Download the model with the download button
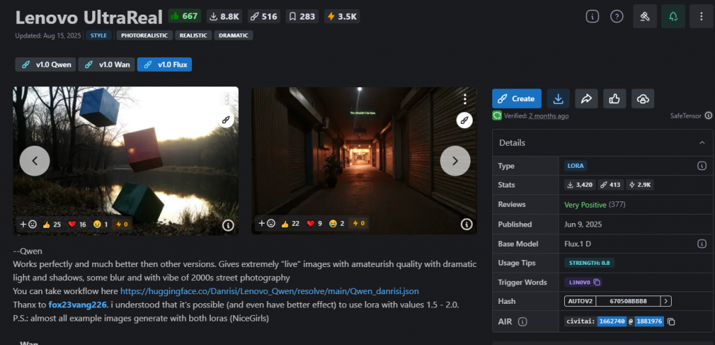Image resolution: width=715 pixels, height=345 pixels. click(x=558, y=99)
